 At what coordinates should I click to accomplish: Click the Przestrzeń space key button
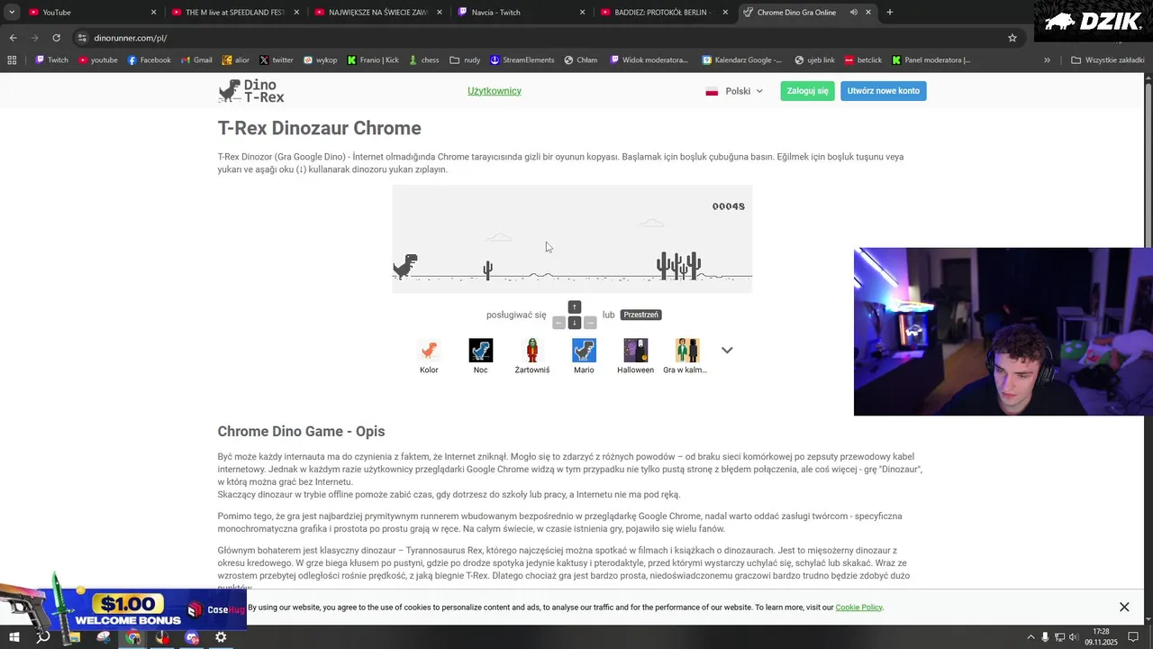click(640, 315)
